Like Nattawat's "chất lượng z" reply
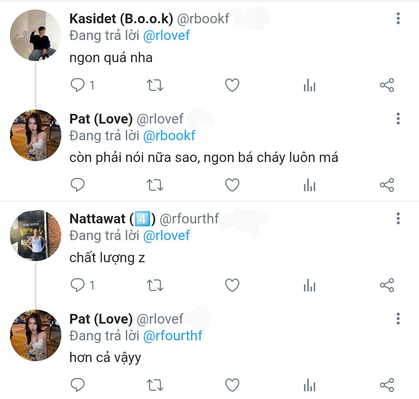The width and height of the screenshot is (419, 399). click(232, 286)
